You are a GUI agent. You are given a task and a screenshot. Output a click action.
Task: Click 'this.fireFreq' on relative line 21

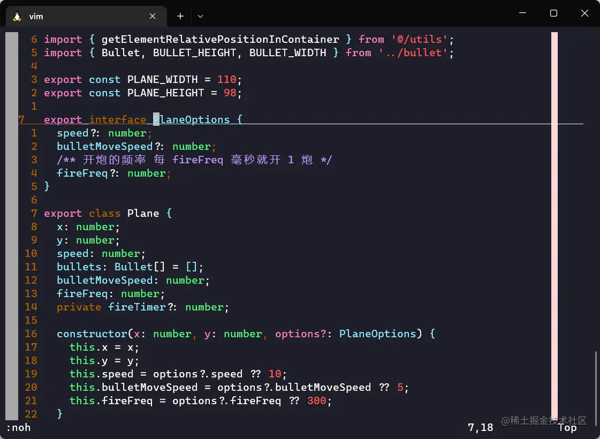pos(111,401)
